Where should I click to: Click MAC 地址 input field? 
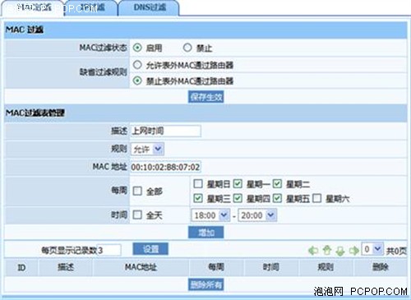(166, 167)
